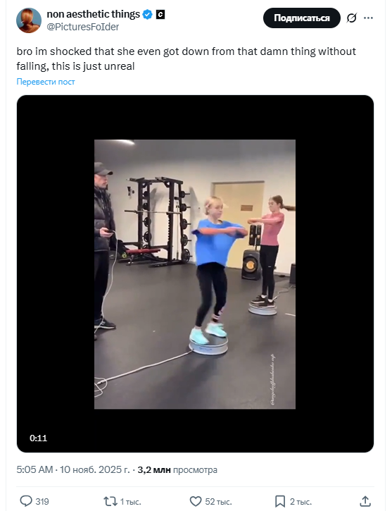Click the black square affiliate badge
Screen dimensions: 392x511
(160, 14)
